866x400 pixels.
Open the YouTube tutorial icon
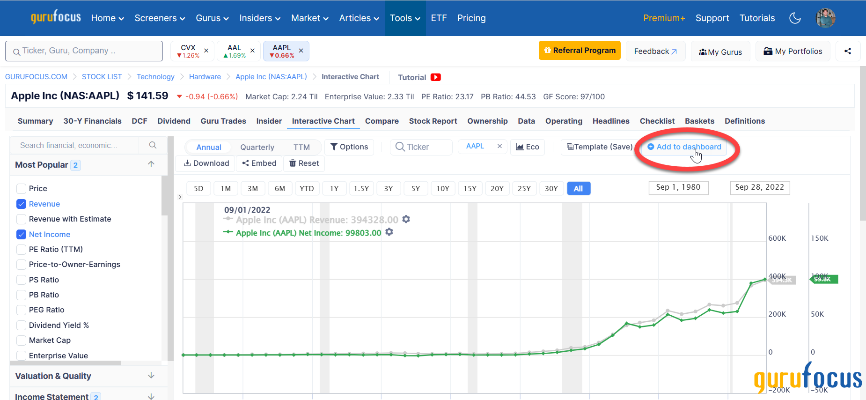click(x=436, y=77)
